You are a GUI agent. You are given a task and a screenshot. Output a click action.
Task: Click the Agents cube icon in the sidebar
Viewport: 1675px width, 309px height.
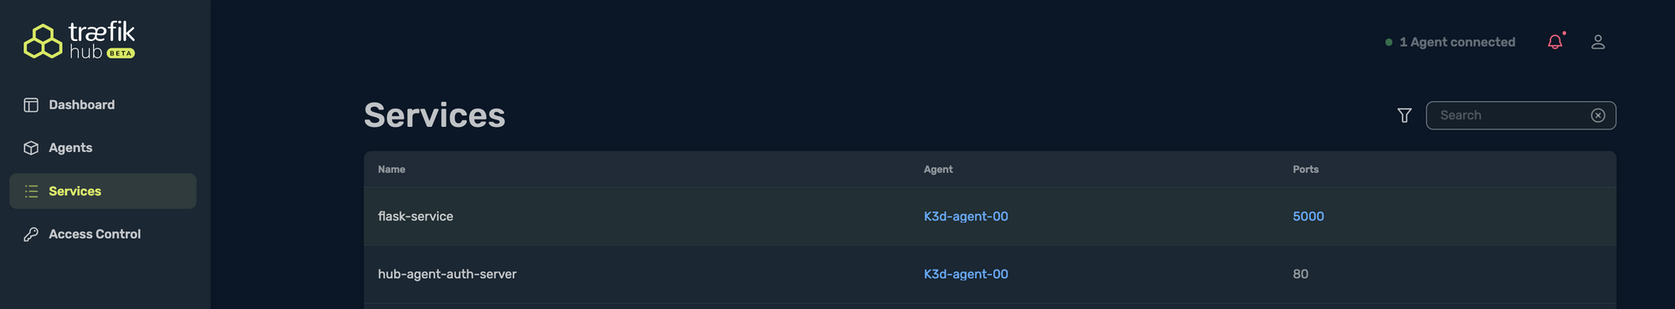[x=31, y=148]
